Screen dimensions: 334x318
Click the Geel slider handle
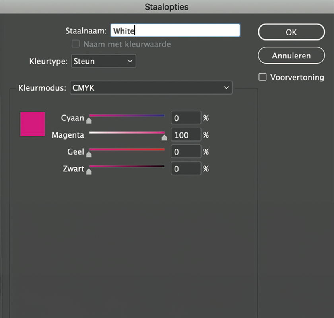point(89,154)
